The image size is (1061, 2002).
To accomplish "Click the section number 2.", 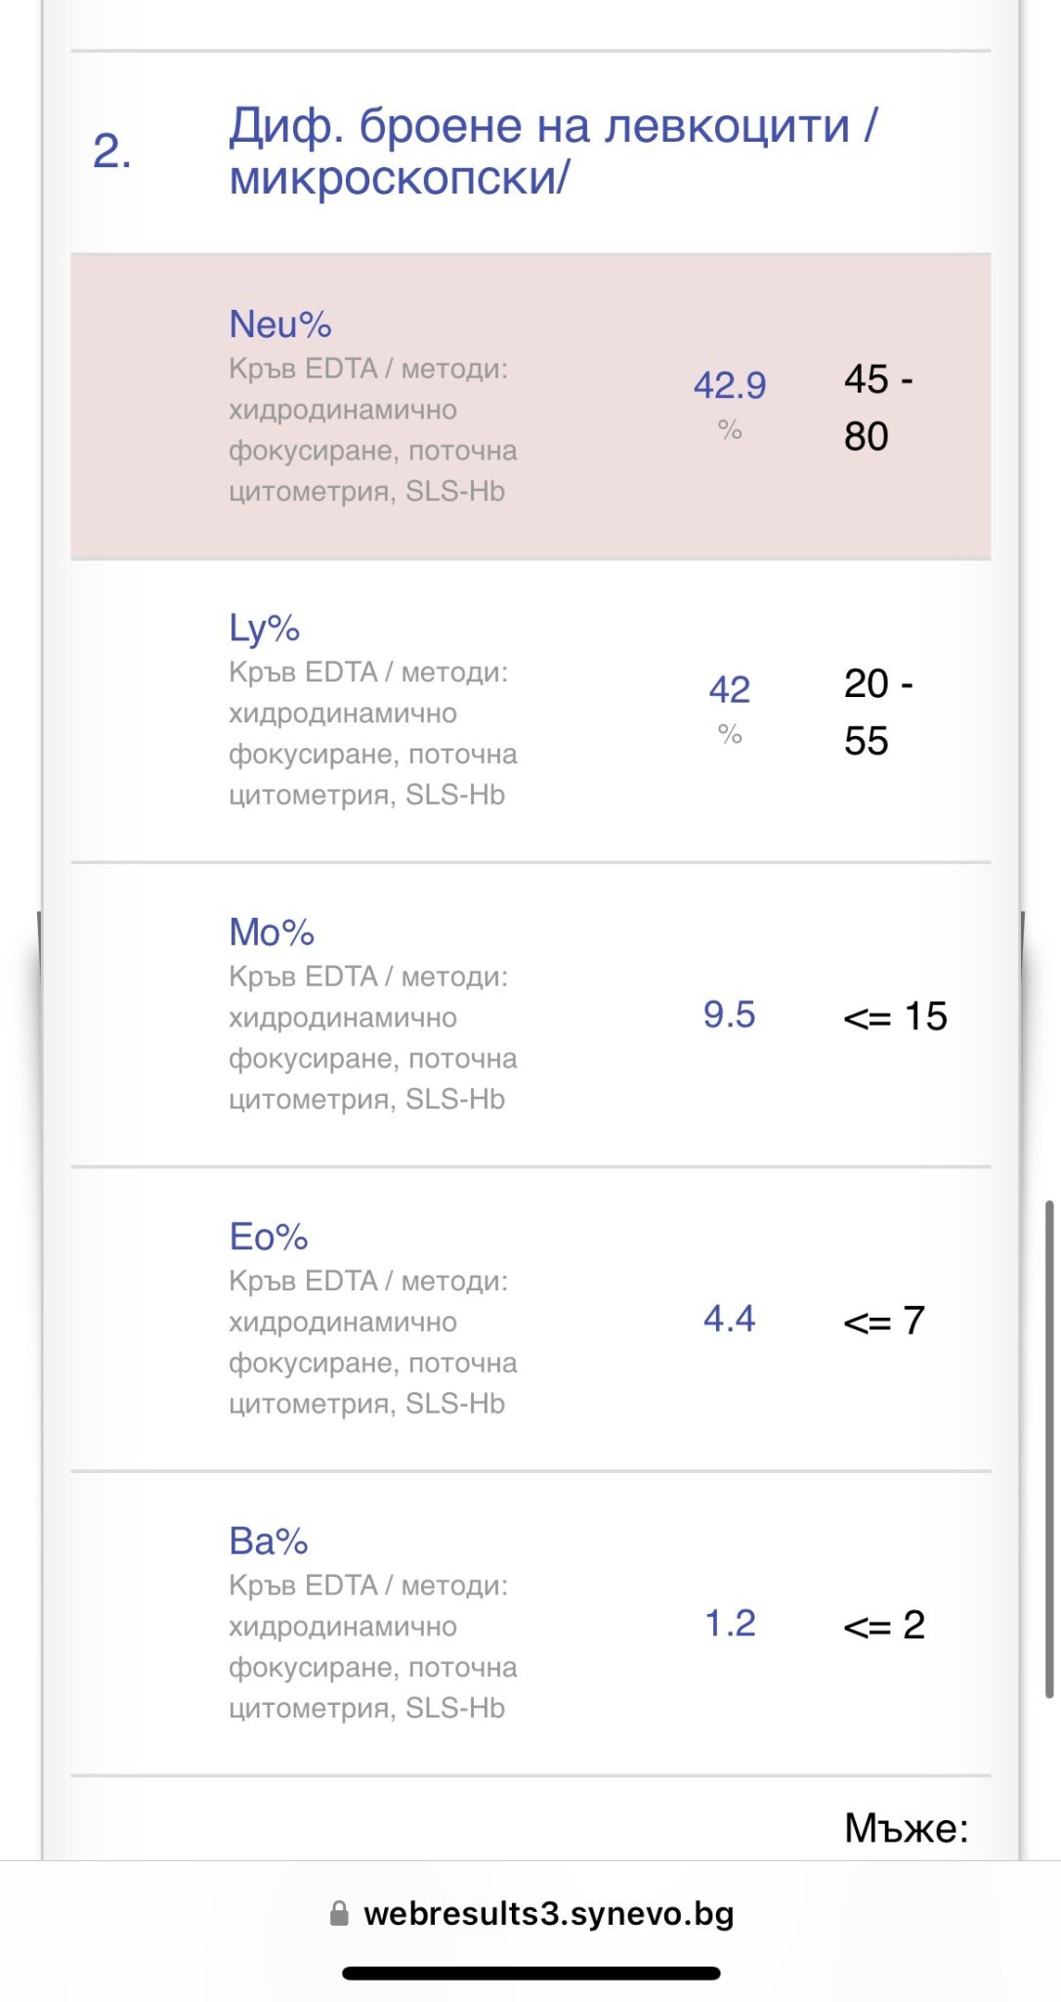I will pos(112,152).
